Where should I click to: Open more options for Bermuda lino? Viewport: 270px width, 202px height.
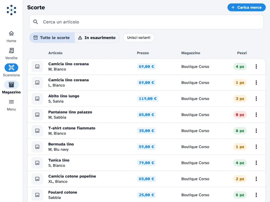256,147
